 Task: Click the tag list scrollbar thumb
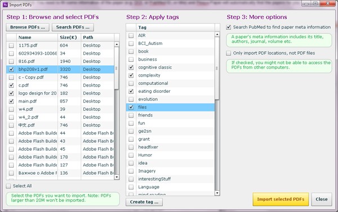point(217,68)
